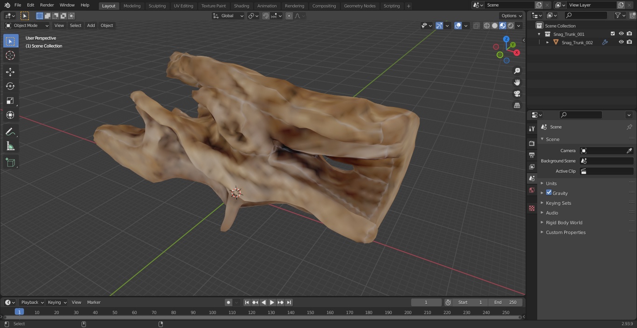Toggle camera view icon in viewport

click(517, 94)
